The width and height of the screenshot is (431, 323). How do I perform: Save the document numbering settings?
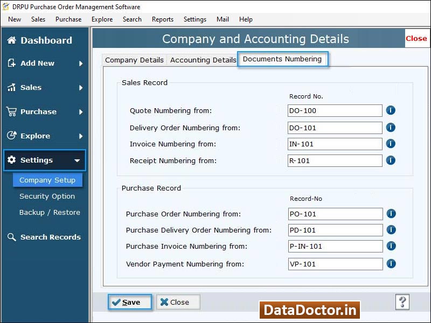[129, 302]
